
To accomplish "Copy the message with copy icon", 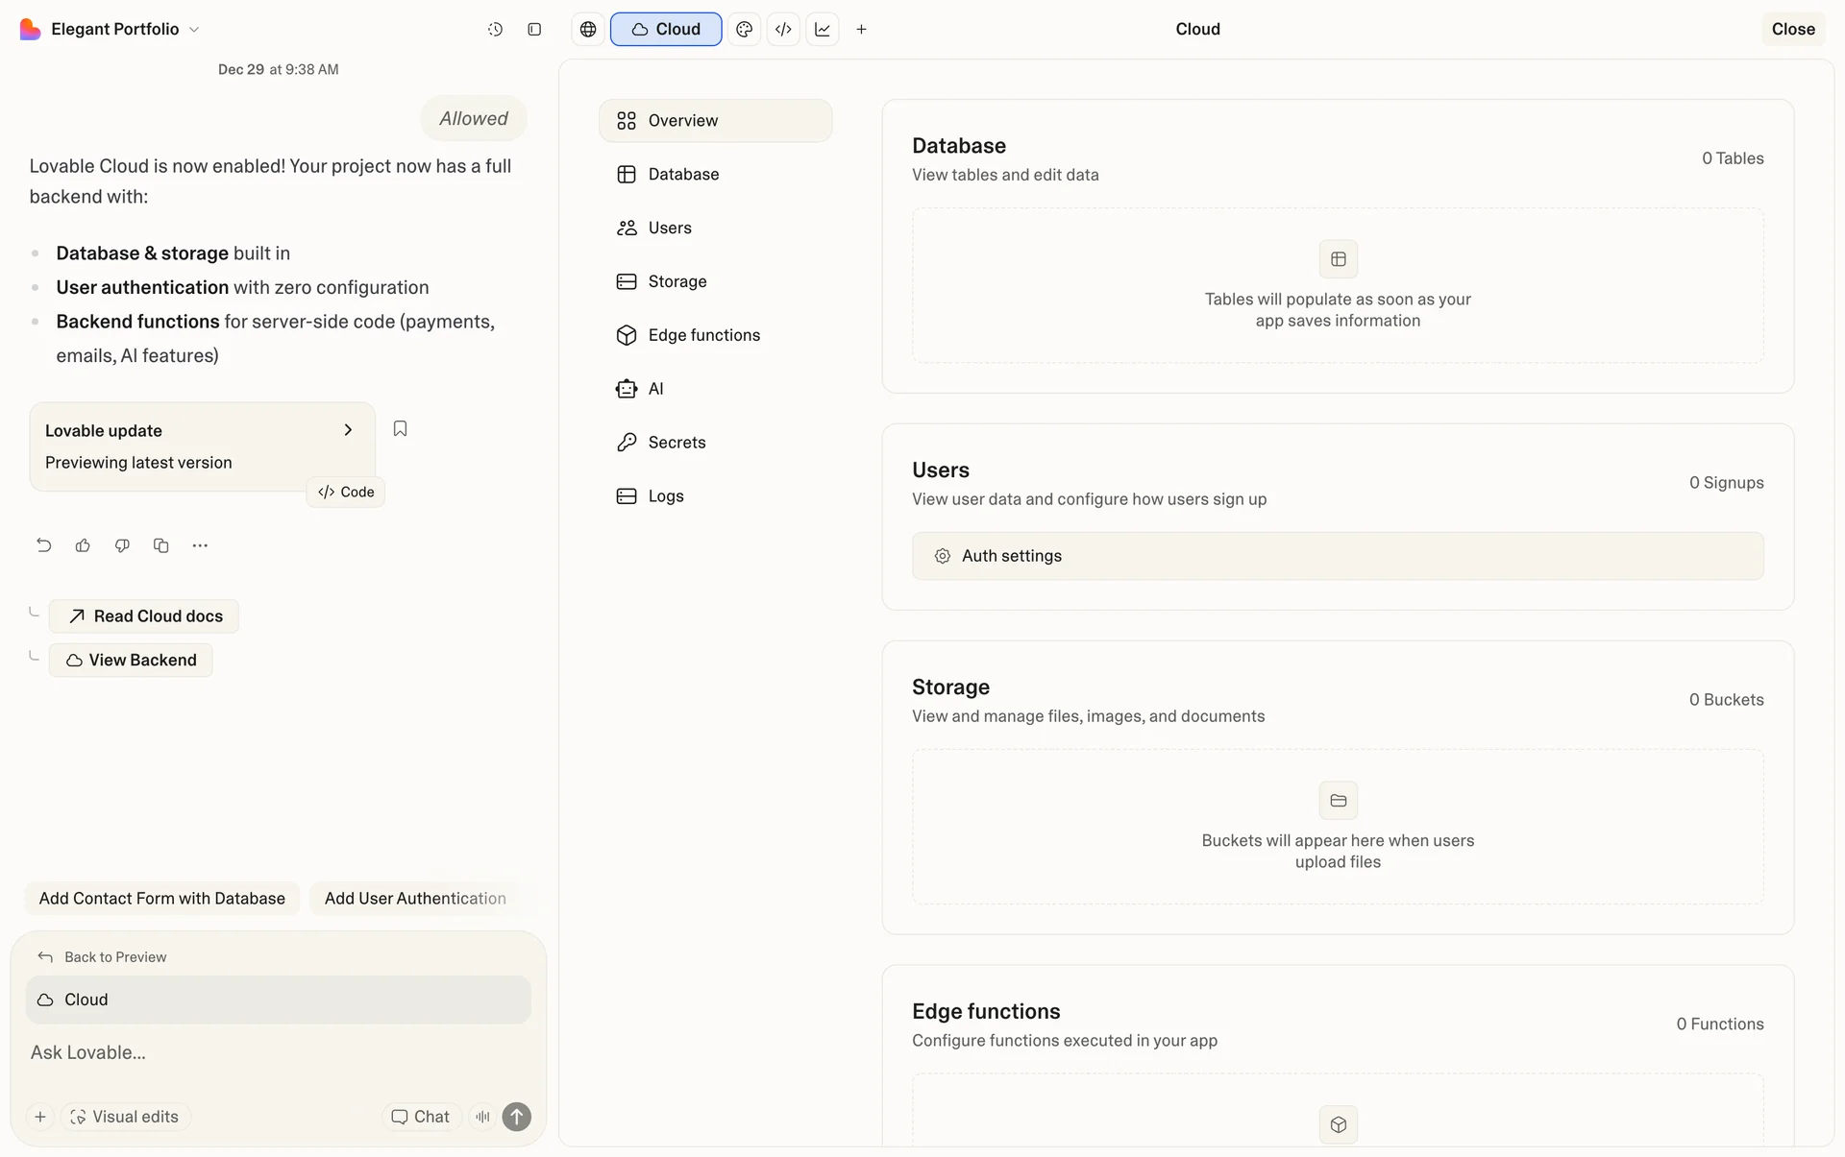I will point(160,545).
